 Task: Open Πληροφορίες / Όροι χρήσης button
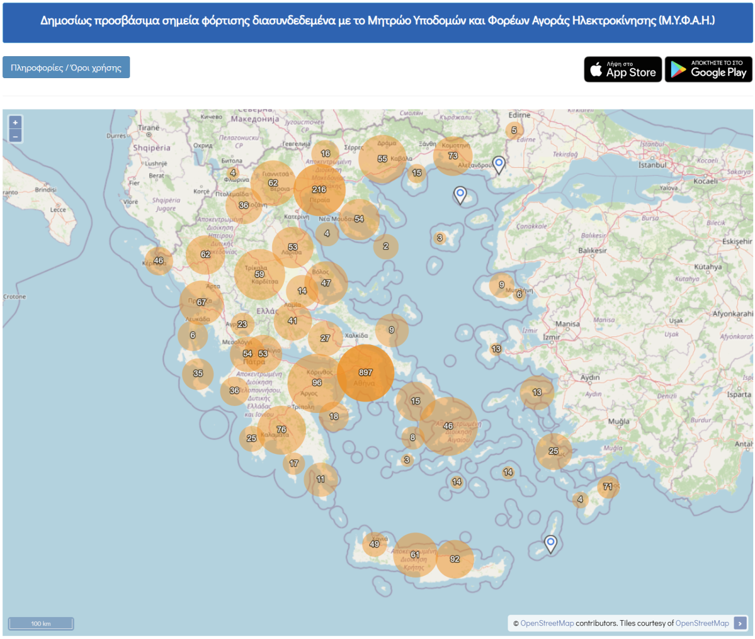pyautogui.click(x=66, y=67)
